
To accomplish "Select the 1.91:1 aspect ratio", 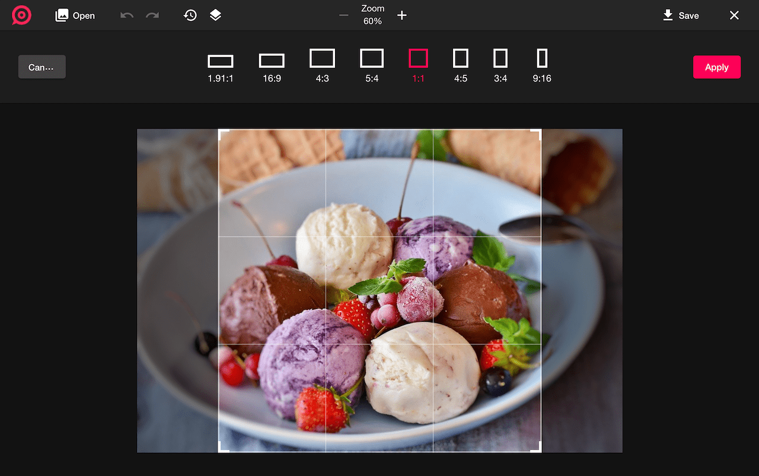I will point(221,68).
